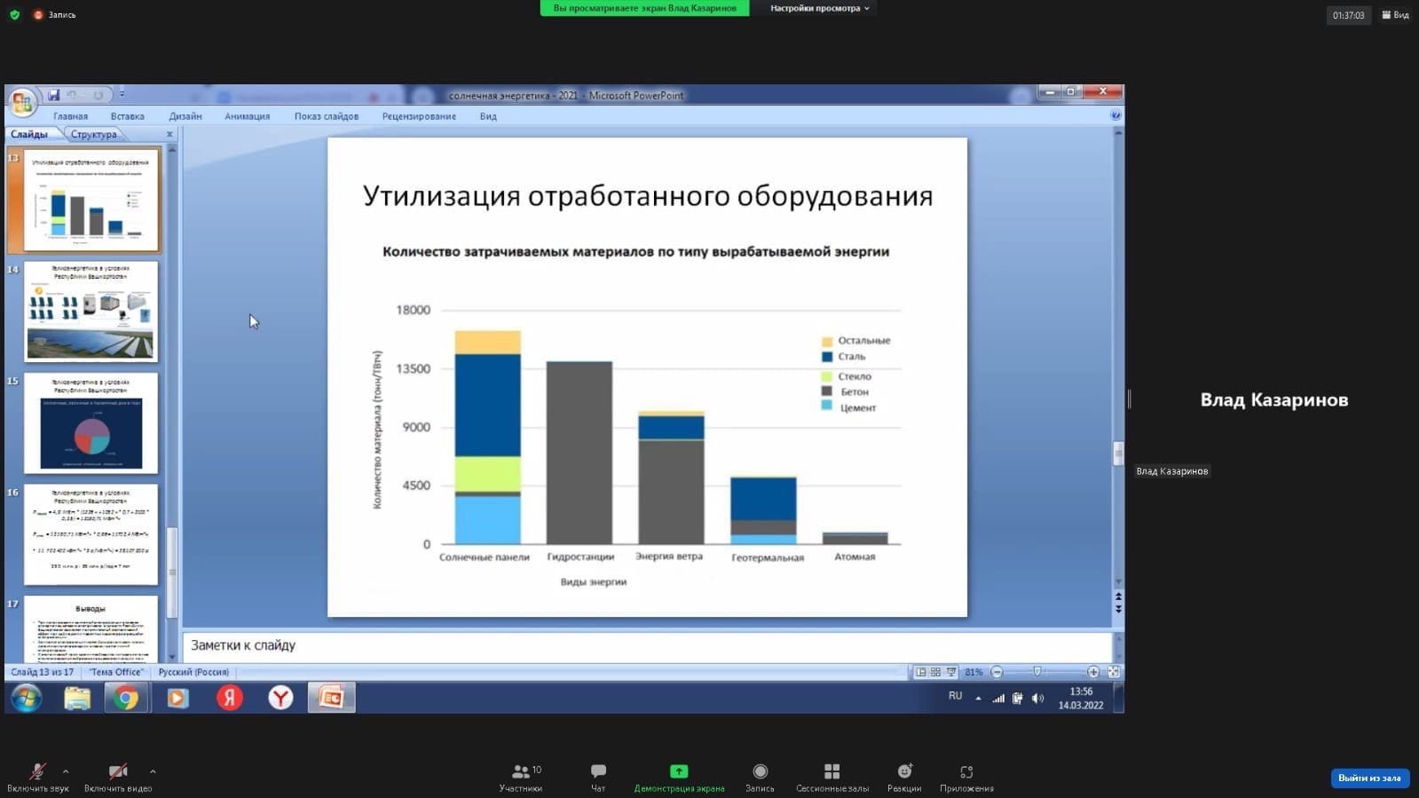
Task: Open the Participants panel icon
Action: point(521,772)
